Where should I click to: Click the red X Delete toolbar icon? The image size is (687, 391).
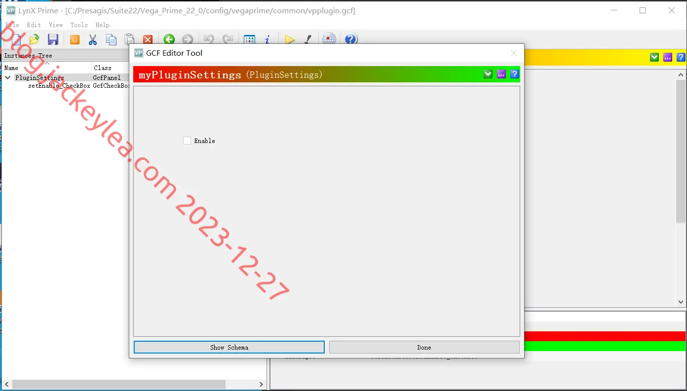point(148,39)
